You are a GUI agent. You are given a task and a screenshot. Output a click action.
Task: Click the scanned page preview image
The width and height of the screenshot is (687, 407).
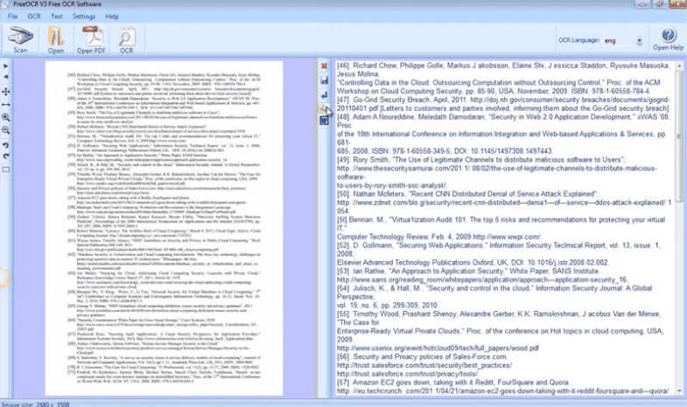click(164, 228)
